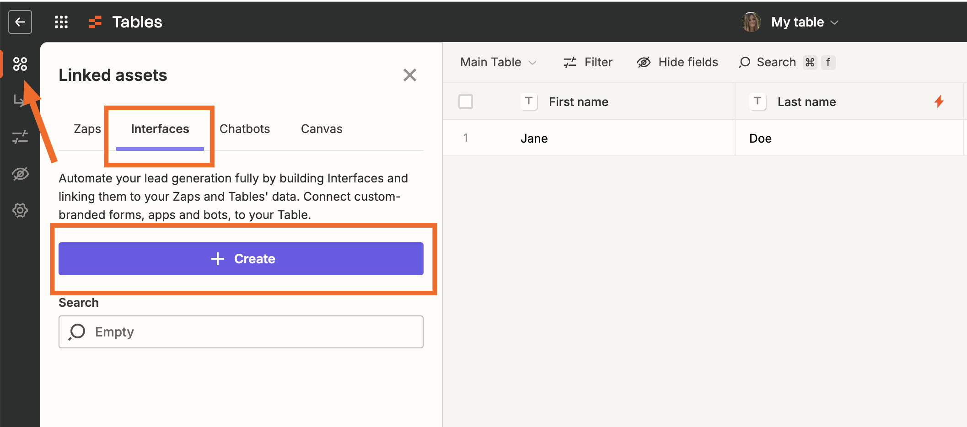Viewport: 967px width, 427px height.
Task: Open the apps grid menu
Action: [x=61, y=22]
